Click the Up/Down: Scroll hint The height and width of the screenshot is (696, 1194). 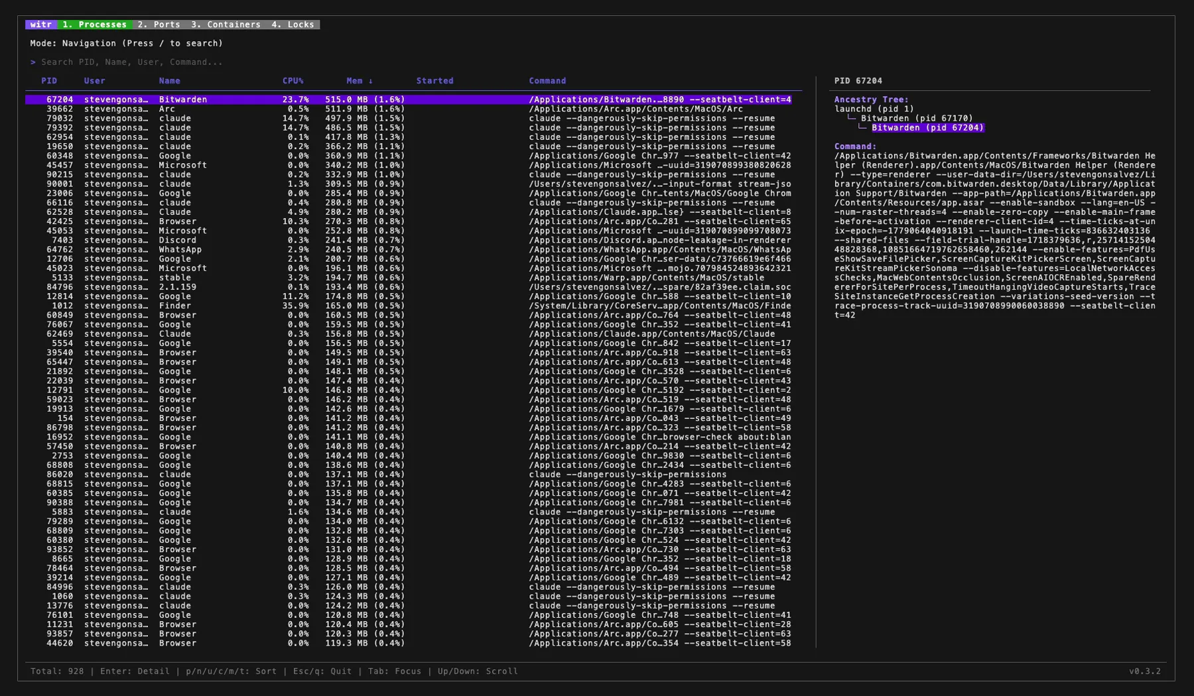(478, 671)
